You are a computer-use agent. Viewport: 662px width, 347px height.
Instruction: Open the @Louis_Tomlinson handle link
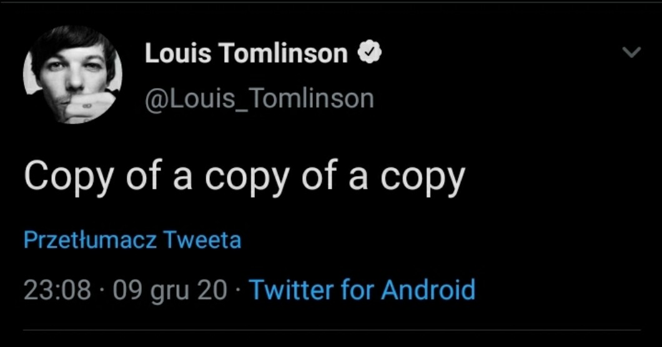(259, 98)
